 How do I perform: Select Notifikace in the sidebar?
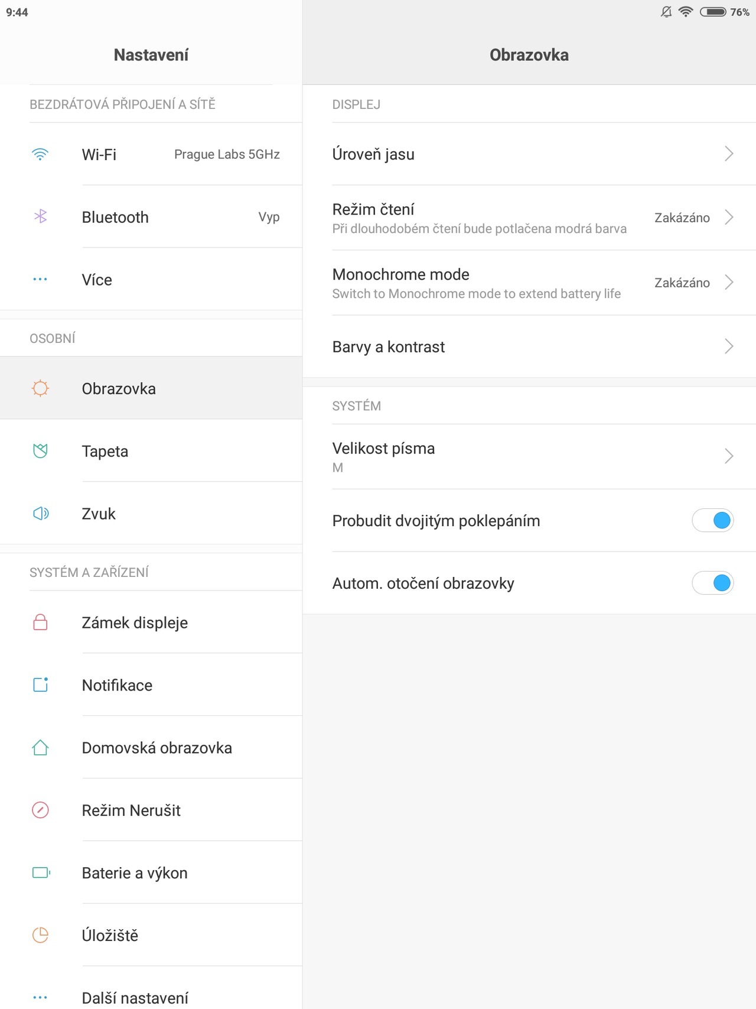click(x=117, y=685)
